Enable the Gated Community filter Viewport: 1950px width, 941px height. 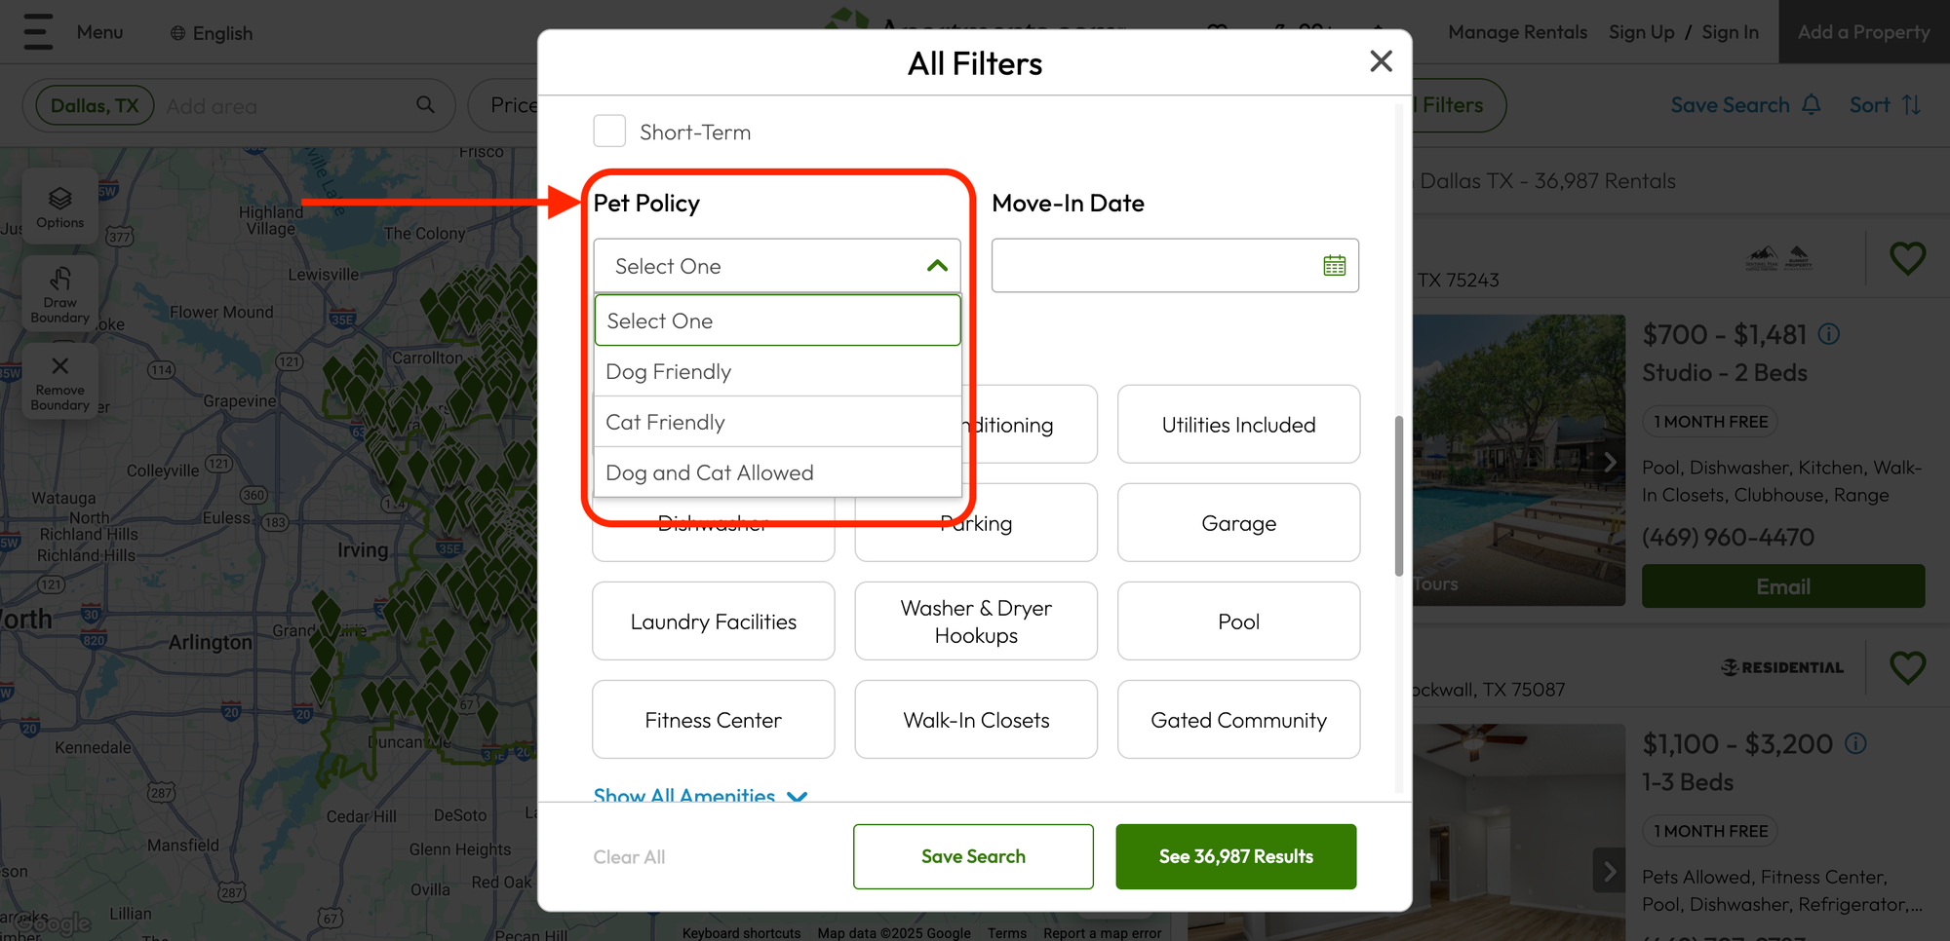[x=1238, y=719]
